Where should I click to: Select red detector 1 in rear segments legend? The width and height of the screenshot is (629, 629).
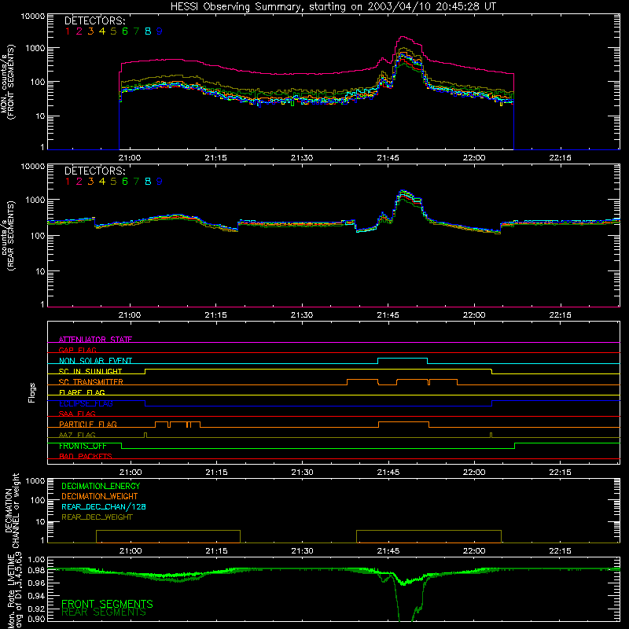68,182
